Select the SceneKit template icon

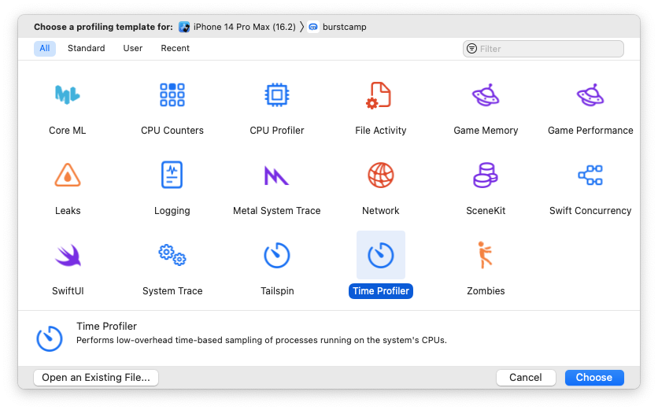coord(486,175)
